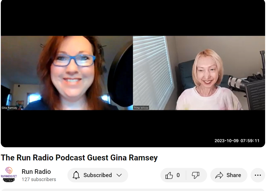Click the Gina Ramsey name label in video
This screenshot has width=267, height=191.
pyautogui.click(x=9, y=108)
